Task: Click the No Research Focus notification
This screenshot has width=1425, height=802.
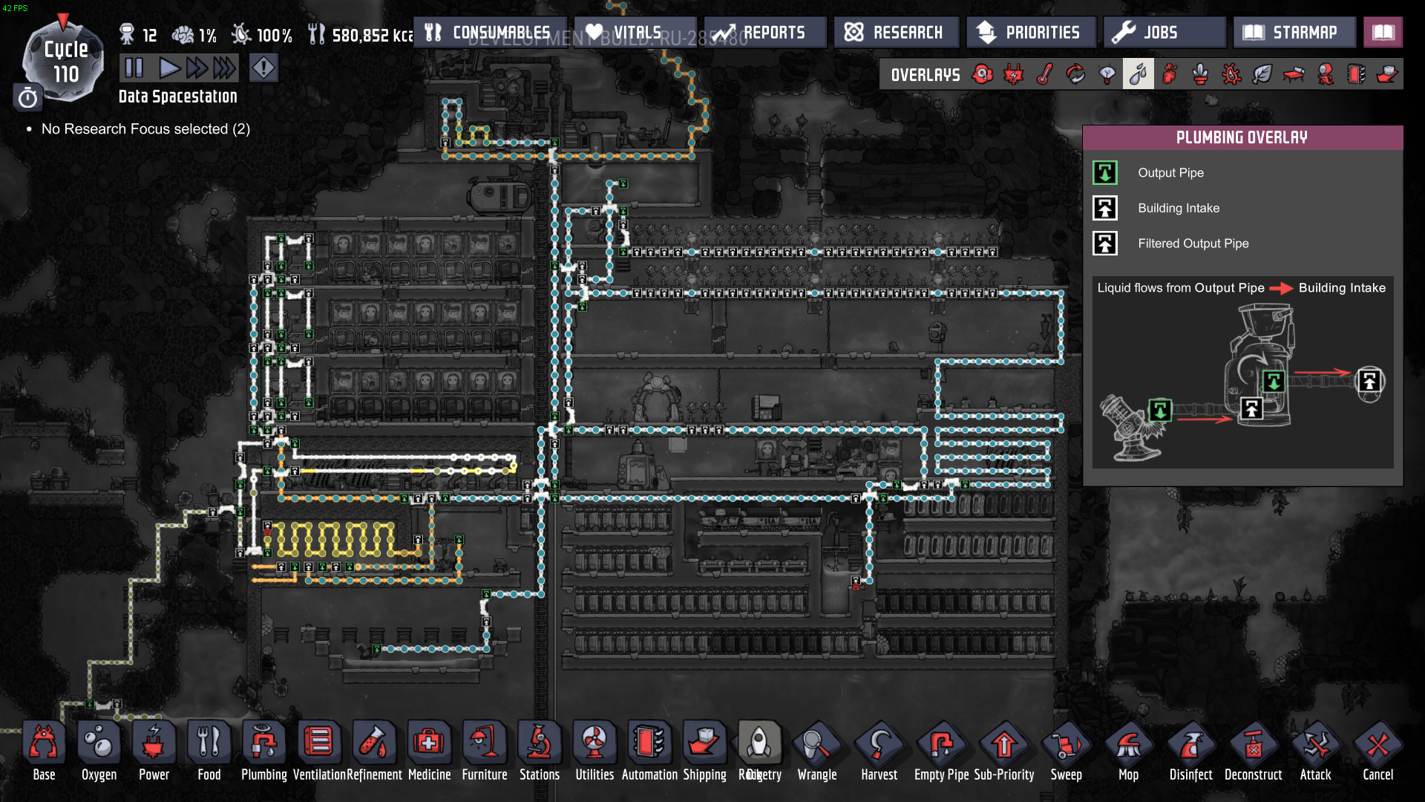Action: 145,129
